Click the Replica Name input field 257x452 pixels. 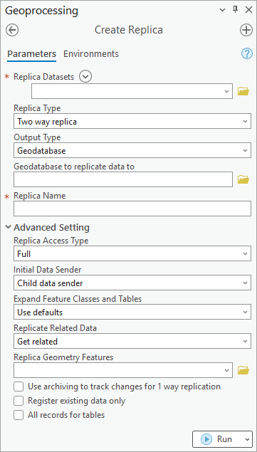pos(132,209)
